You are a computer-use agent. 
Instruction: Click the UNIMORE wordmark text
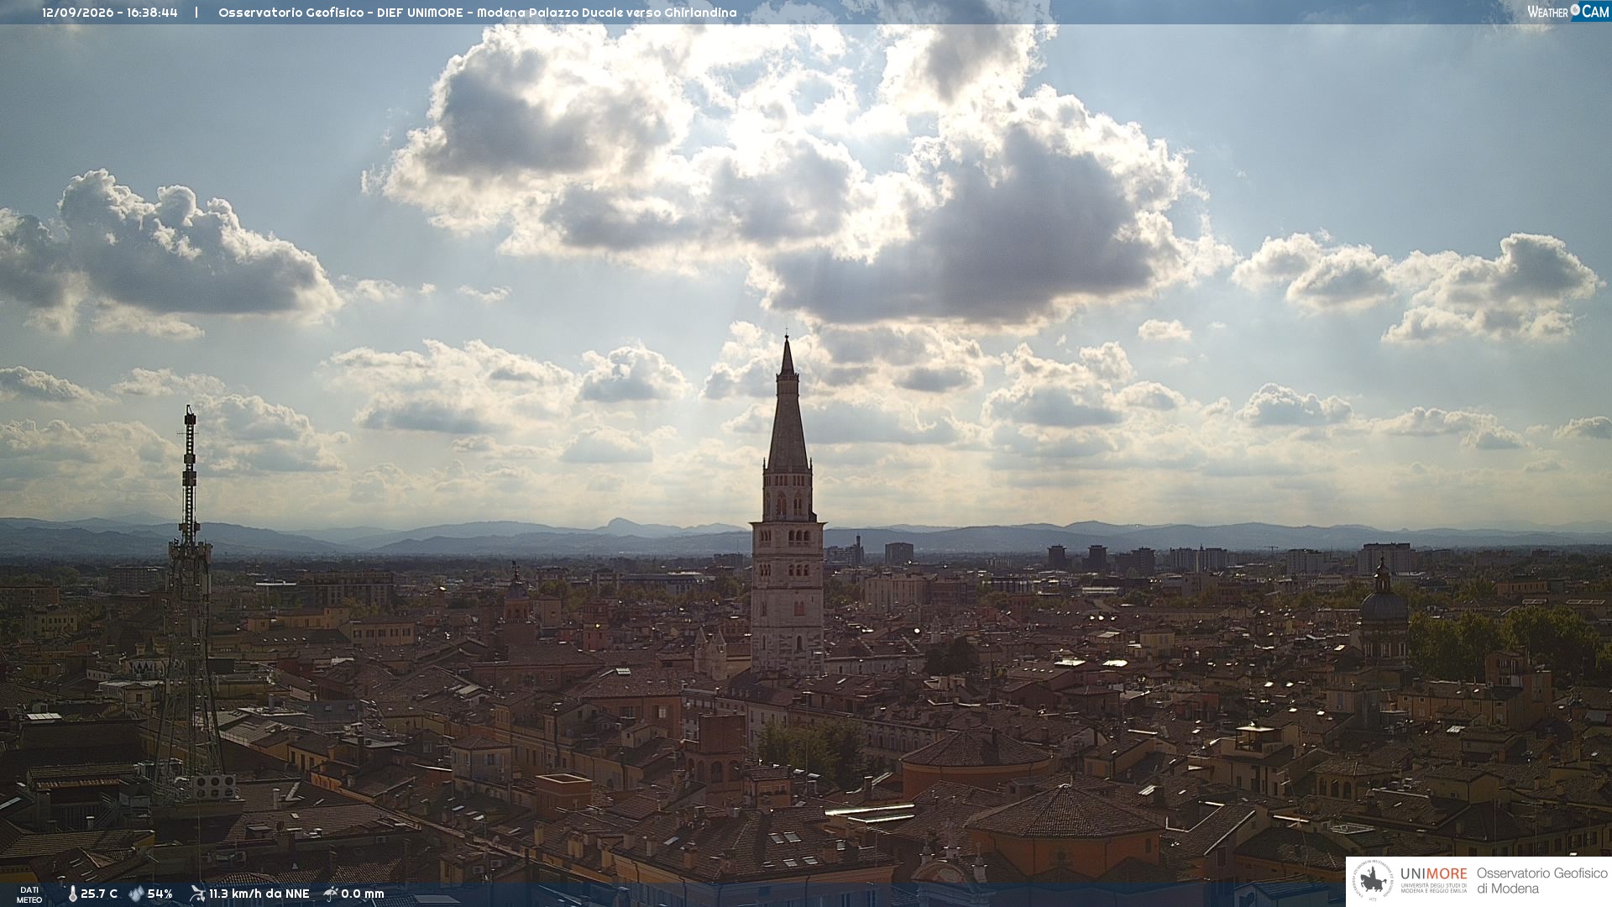coord(1433,874)
